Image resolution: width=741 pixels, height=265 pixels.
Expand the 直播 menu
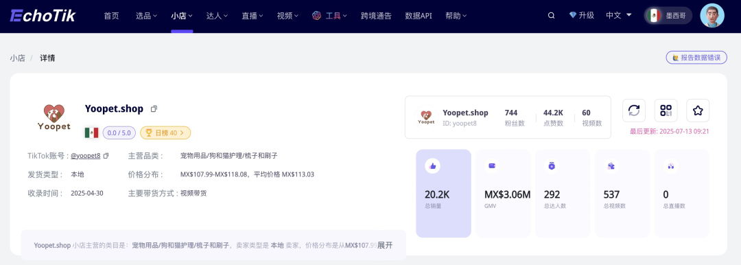click(x=252, y=16)
